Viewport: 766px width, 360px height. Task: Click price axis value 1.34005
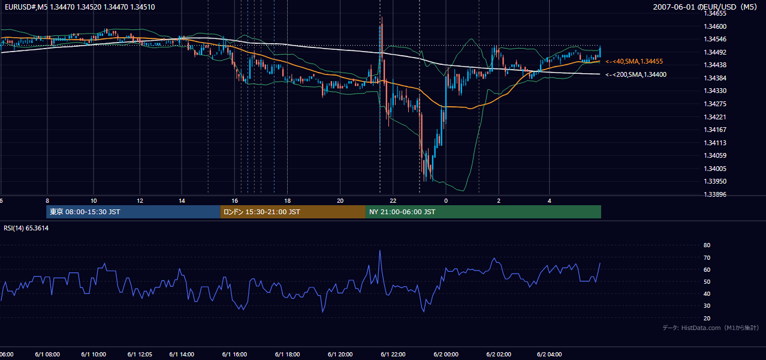715,169
